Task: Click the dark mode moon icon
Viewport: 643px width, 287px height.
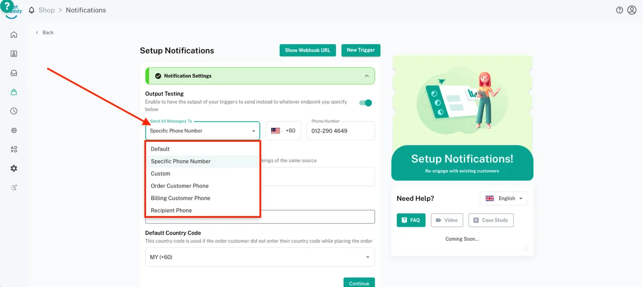Action: pos(14,188)
